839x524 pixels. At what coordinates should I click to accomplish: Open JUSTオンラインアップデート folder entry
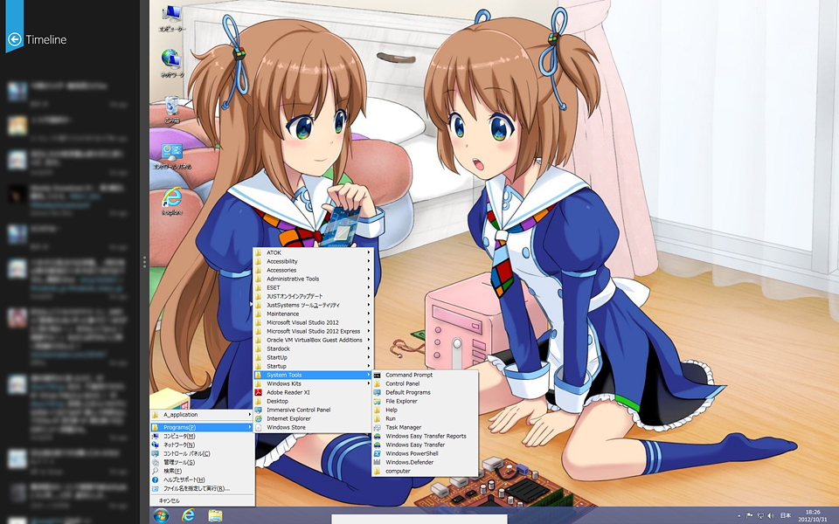coord(313,296)
